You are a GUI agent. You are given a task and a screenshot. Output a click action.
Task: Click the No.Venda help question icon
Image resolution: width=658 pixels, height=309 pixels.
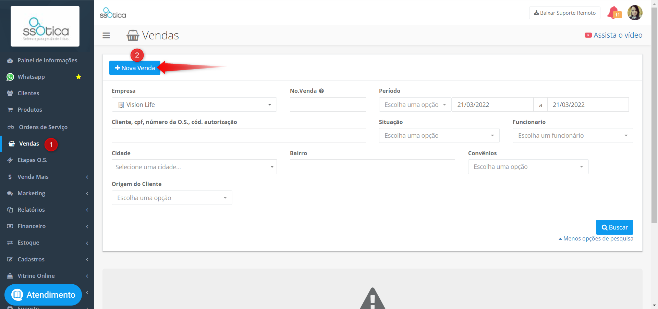(x=321, y=91)
